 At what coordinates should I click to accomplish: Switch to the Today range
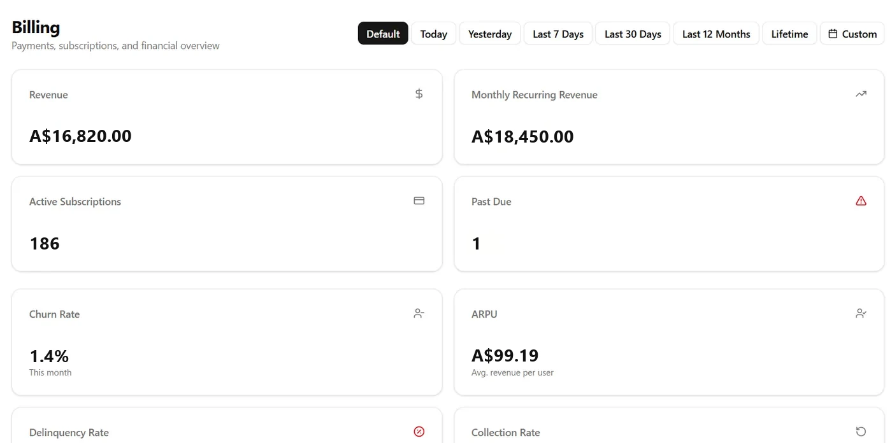coord(434,34)
